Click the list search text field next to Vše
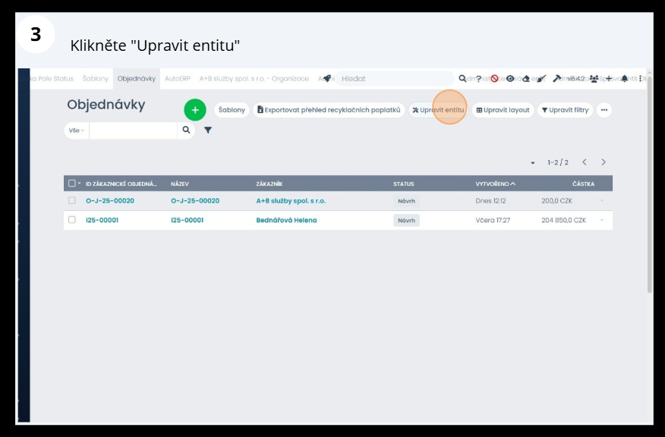The width and height of the screenshot is (665, 437). coord(133,130)
